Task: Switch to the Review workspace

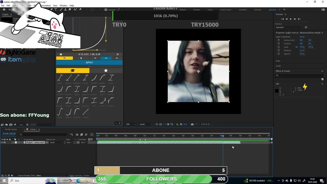Action: 197,10
